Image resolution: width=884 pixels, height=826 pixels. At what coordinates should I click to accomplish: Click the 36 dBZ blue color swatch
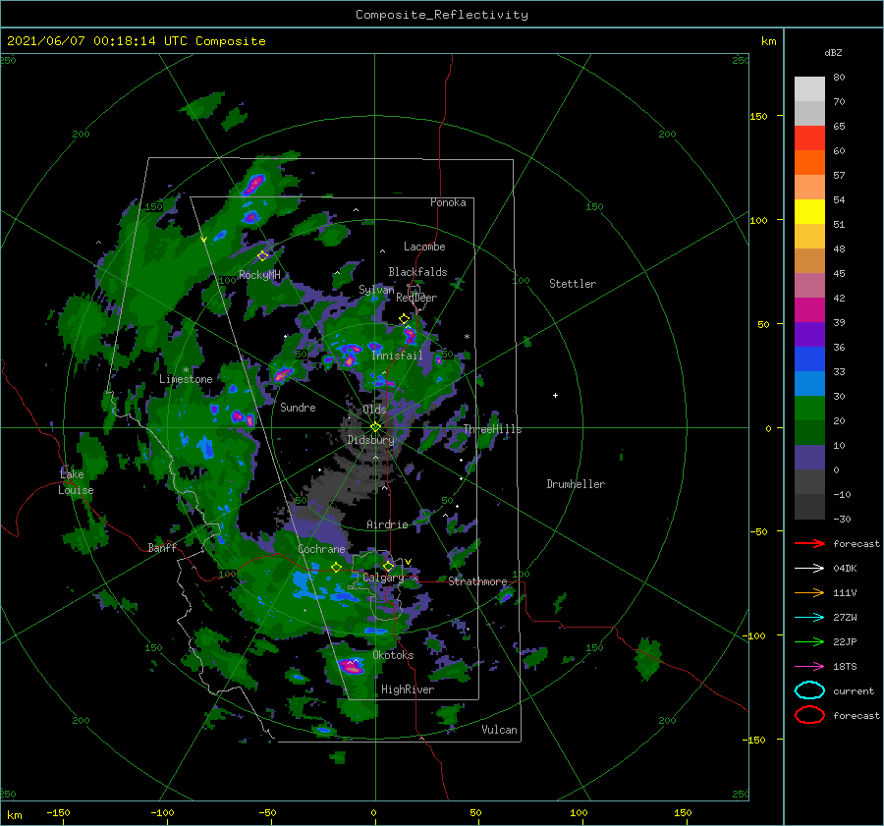click(x=809, y=358)
